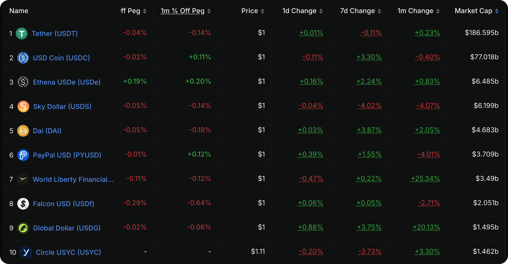Click the Tether coin logo icon
Screen dimensions: 508x264
pyautogui.click(x=21, y=34)
